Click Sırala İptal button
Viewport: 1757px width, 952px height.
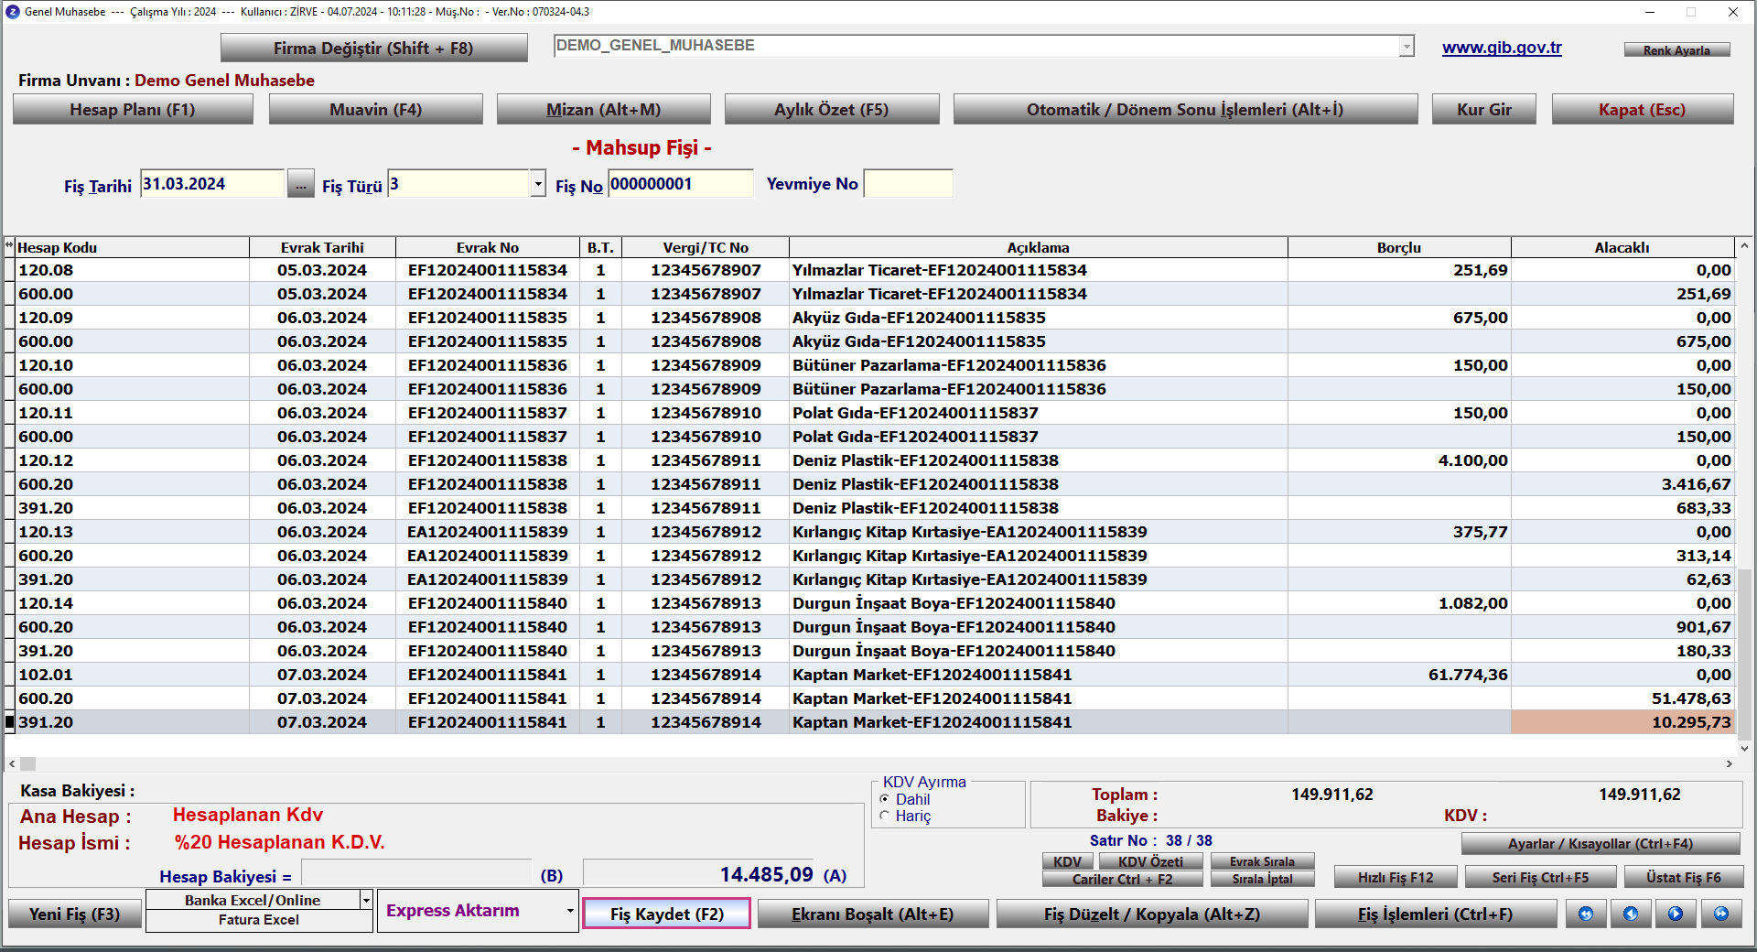[1262, 879]
